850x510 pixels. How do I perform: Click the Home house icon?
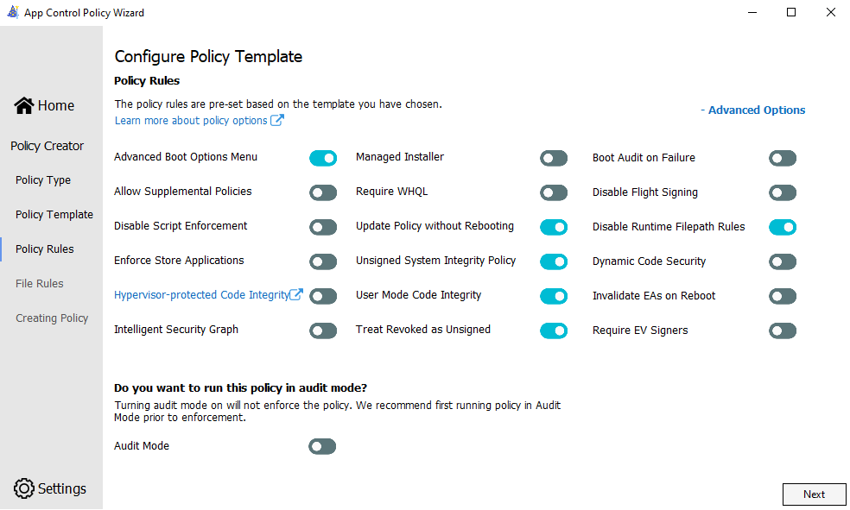pos(24,105)
